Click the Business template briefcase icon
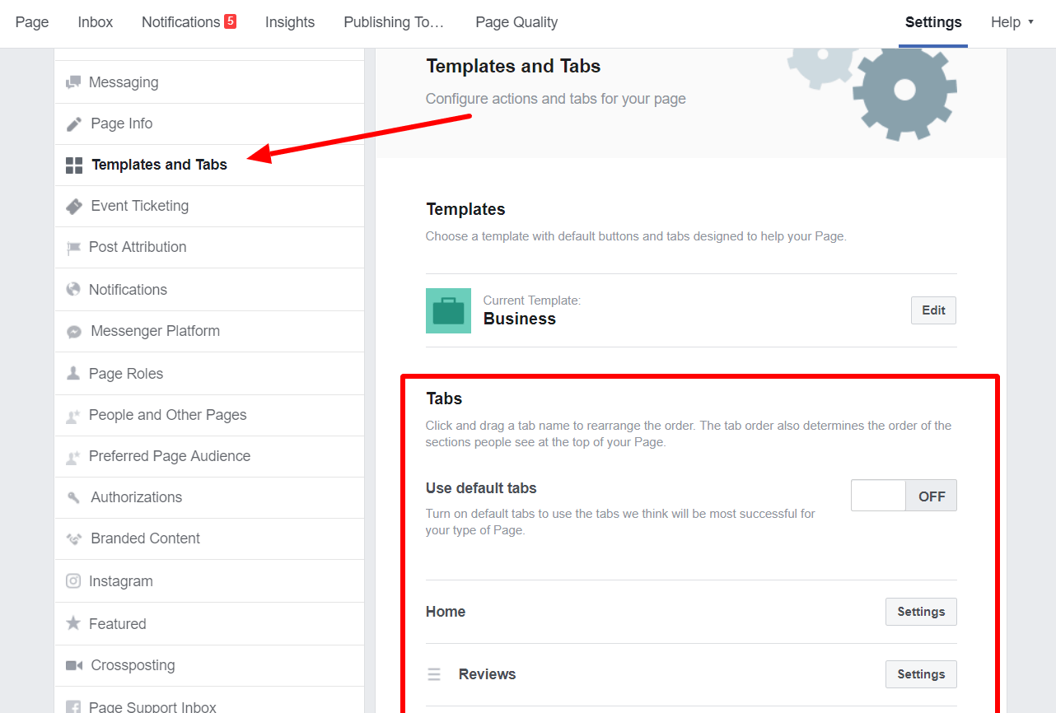 tap(448, 310)
